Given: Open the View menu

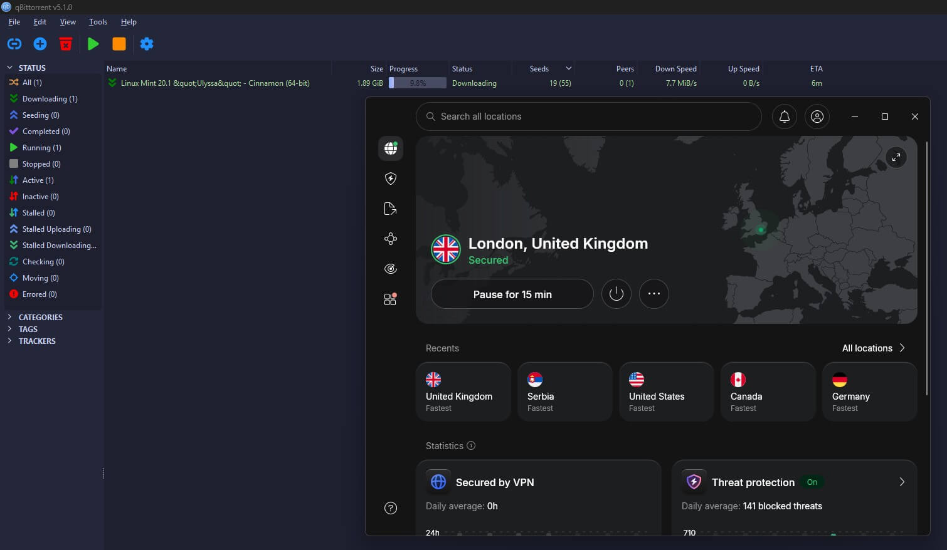Looking at the screenshot, I should click(x=68, y=22).
